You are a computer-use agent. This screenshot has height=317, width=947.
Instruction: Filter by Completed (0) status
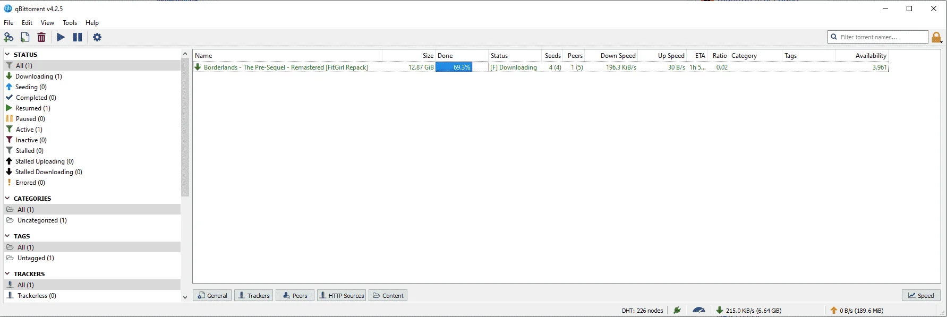pyautogui.click(x=36, y=98)
